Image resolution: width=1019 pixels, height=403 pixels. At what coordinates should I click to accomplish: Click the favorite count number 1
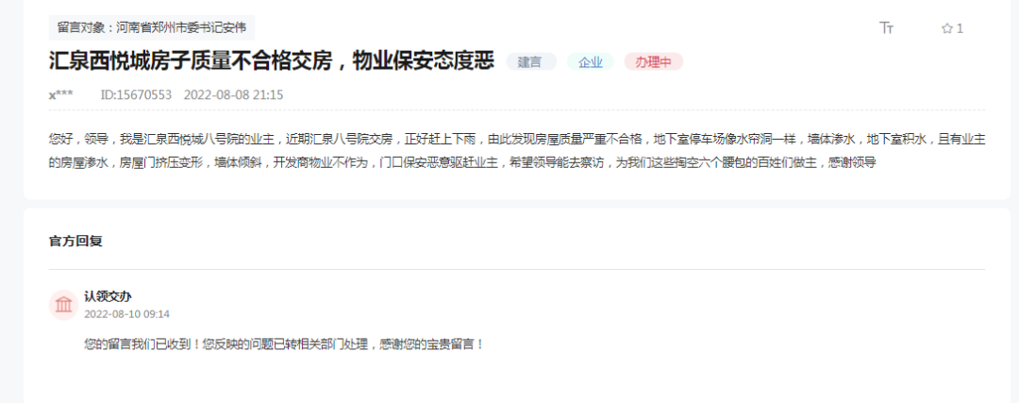point(960,28)
